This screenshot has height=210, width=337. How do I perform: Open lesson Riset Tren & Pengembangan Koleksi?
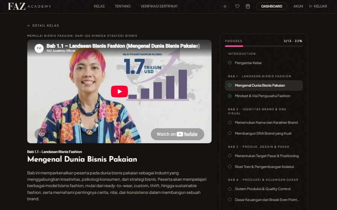pos(264,166)
